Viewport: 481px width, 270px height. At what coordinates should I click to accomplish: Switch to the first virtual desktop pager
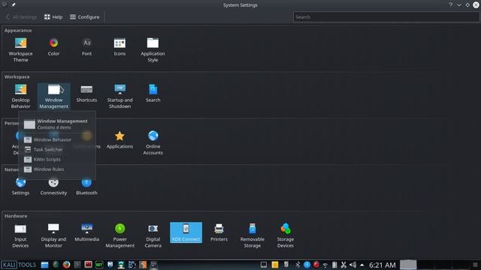point(408,265)
